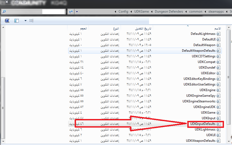This screenshot has height=145, width=232.
Task: Click the left pane scrollbar up arrow
Action: tap(3, 27)
